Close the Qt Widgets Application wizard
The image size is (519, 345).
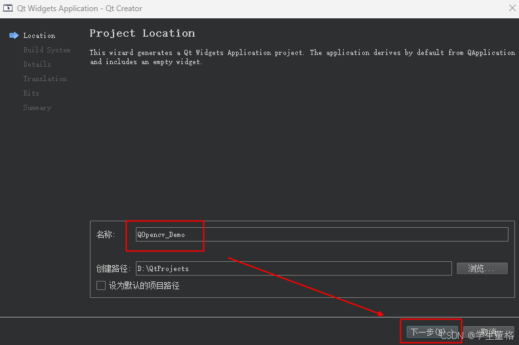click(512, 9)
